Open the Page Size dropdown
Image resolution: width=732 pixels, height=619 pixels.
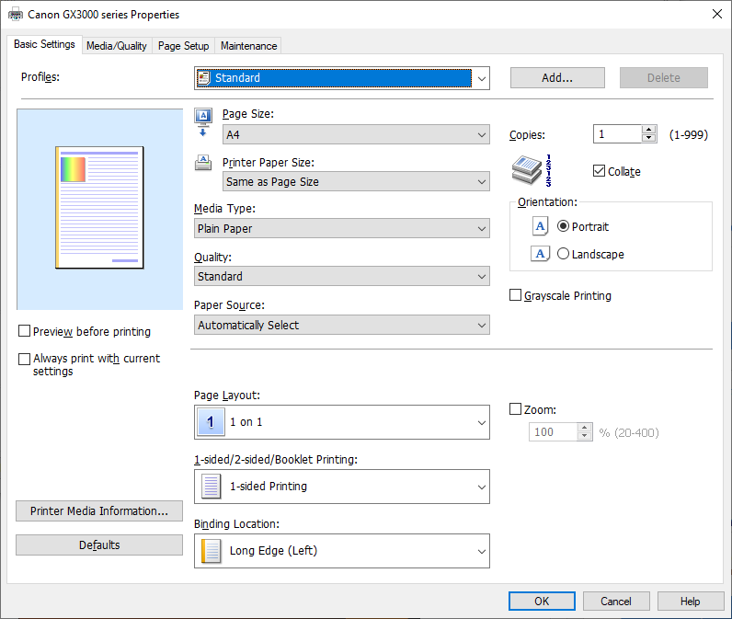(356, 134)
